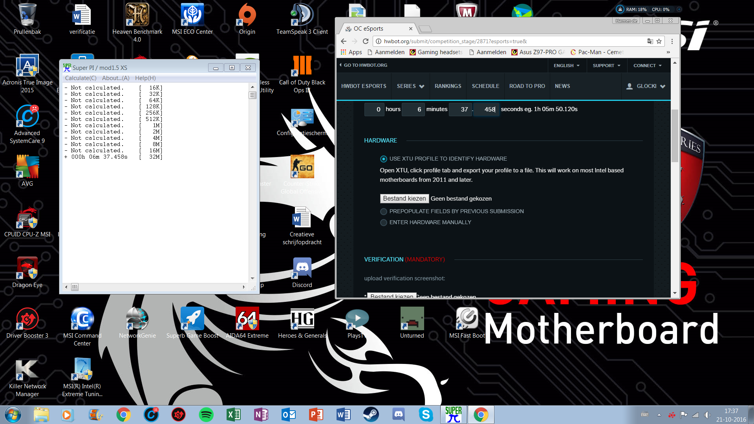Expand the CONNECT dropdown
Image resolution: width=754 pixels, height=424 pixels.
tap(648, 66)
